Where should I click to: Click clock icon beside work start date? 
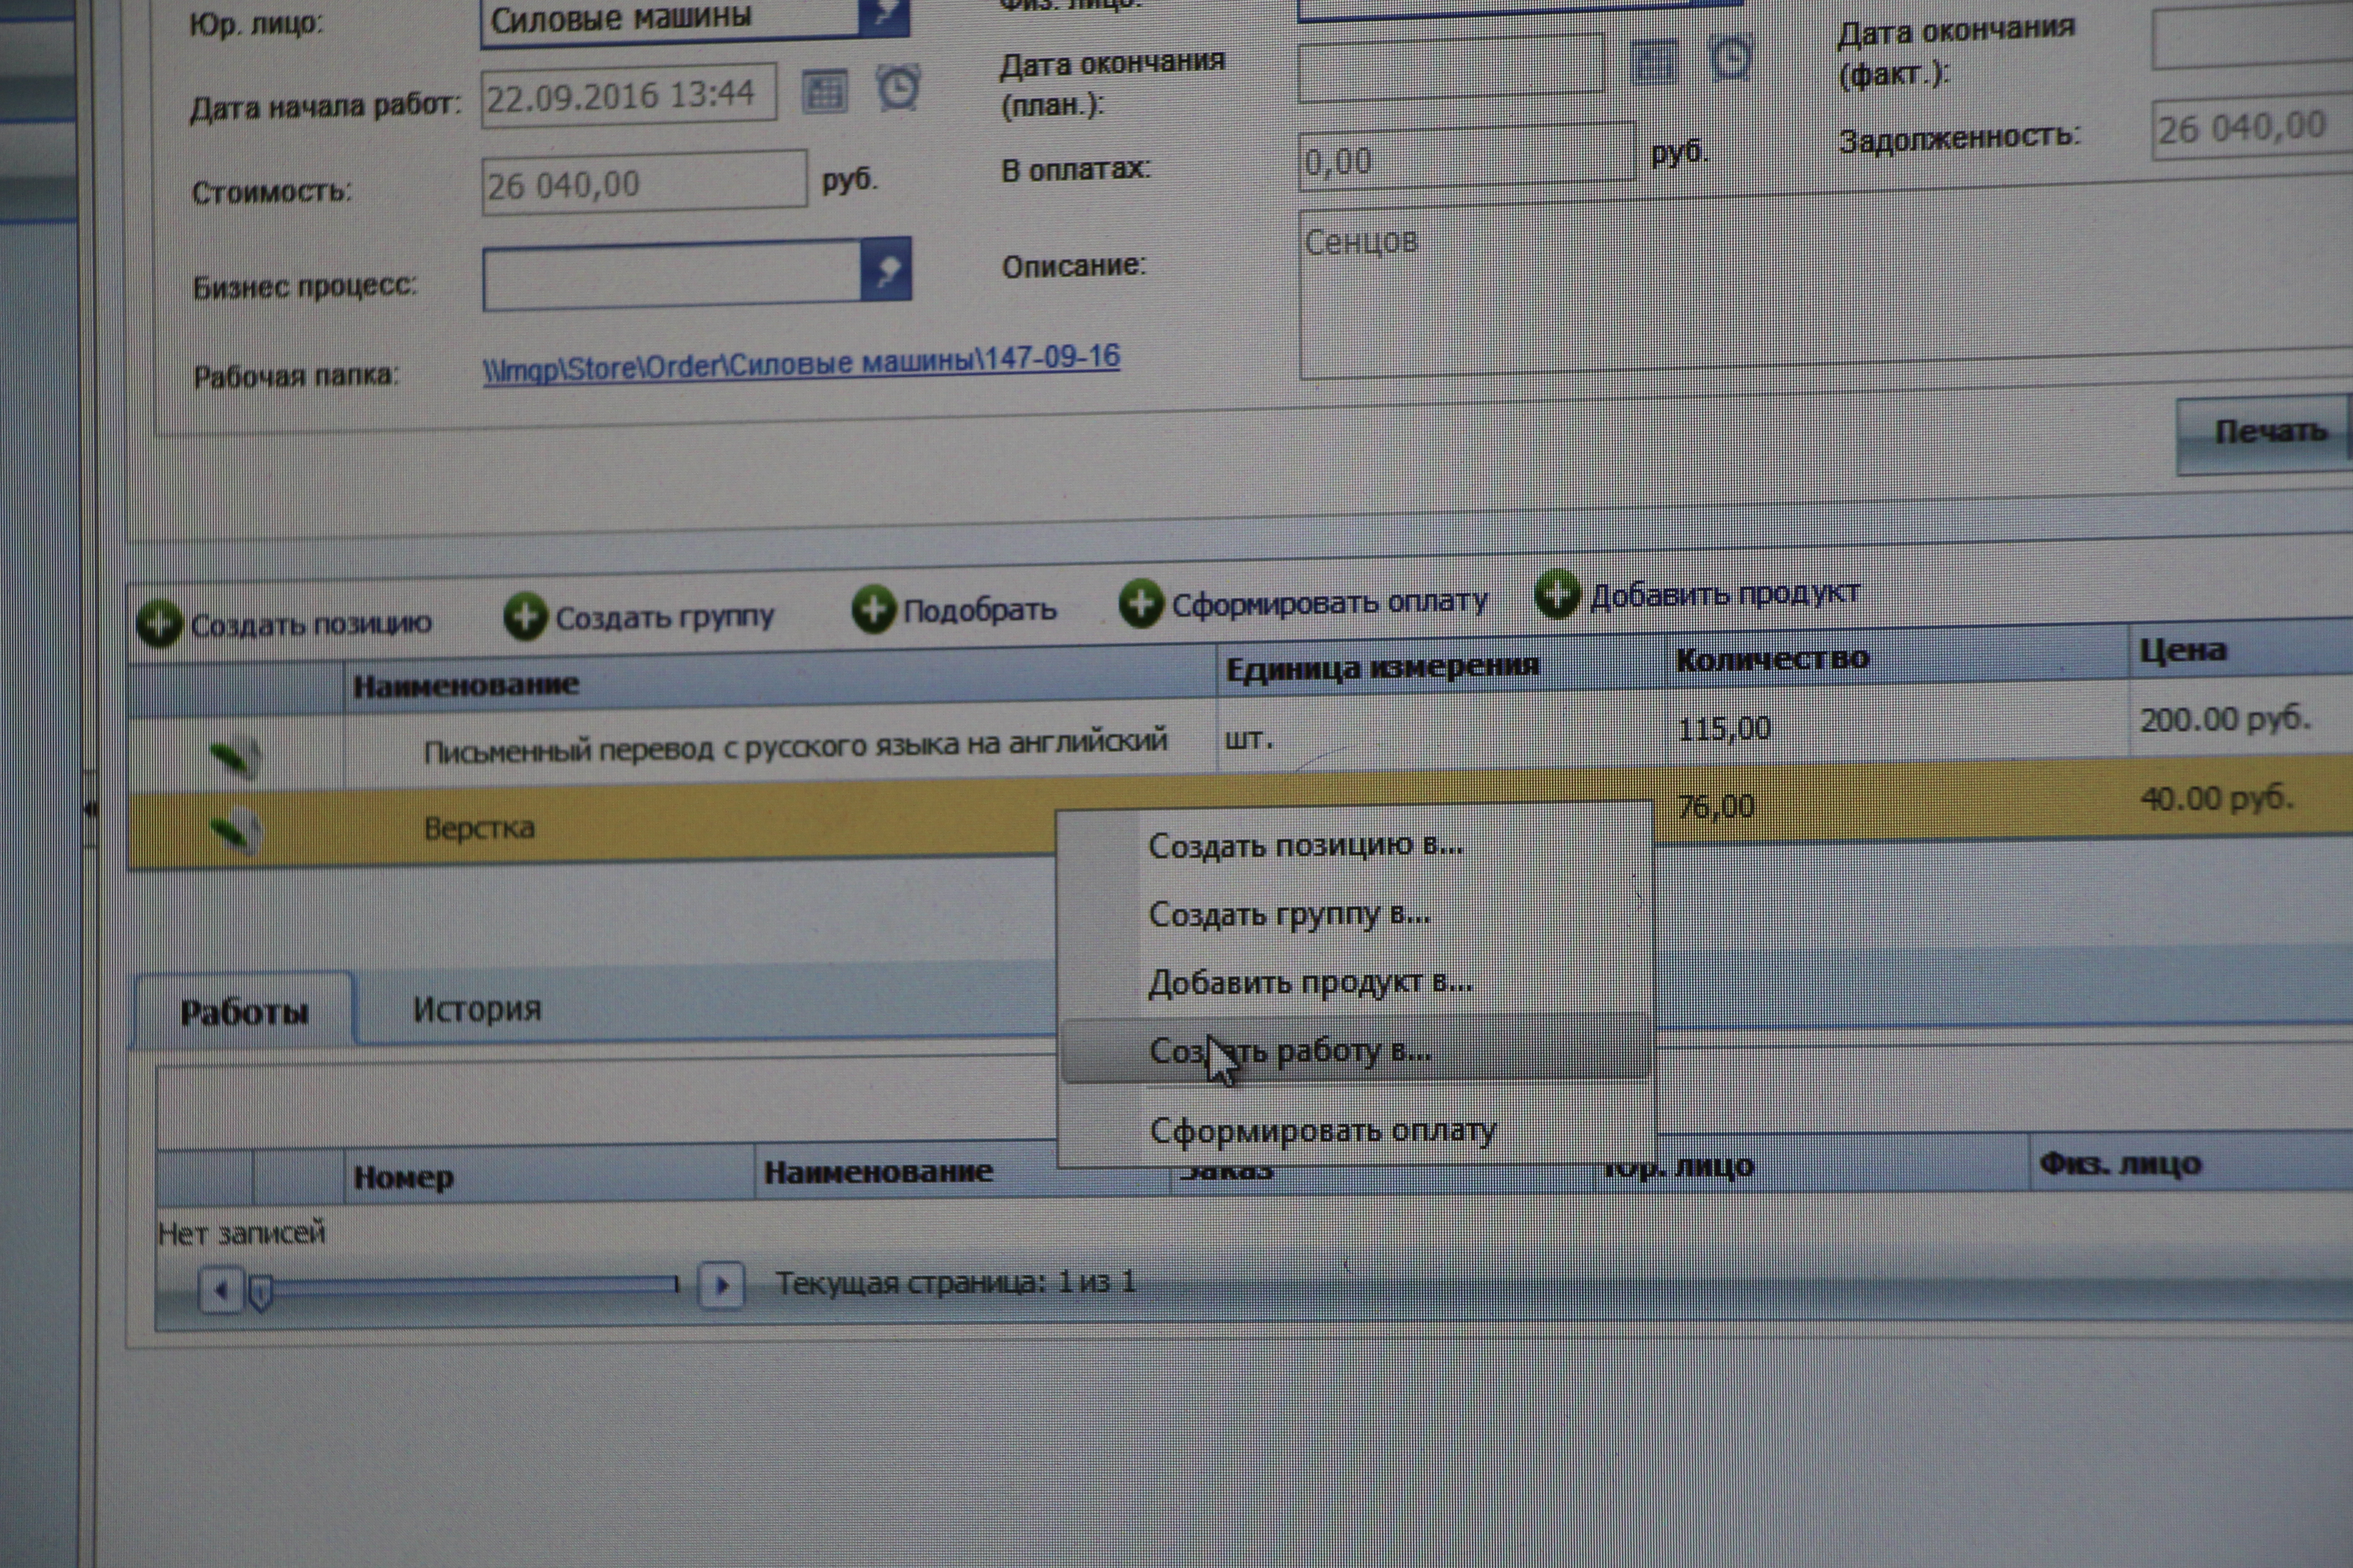898,88
